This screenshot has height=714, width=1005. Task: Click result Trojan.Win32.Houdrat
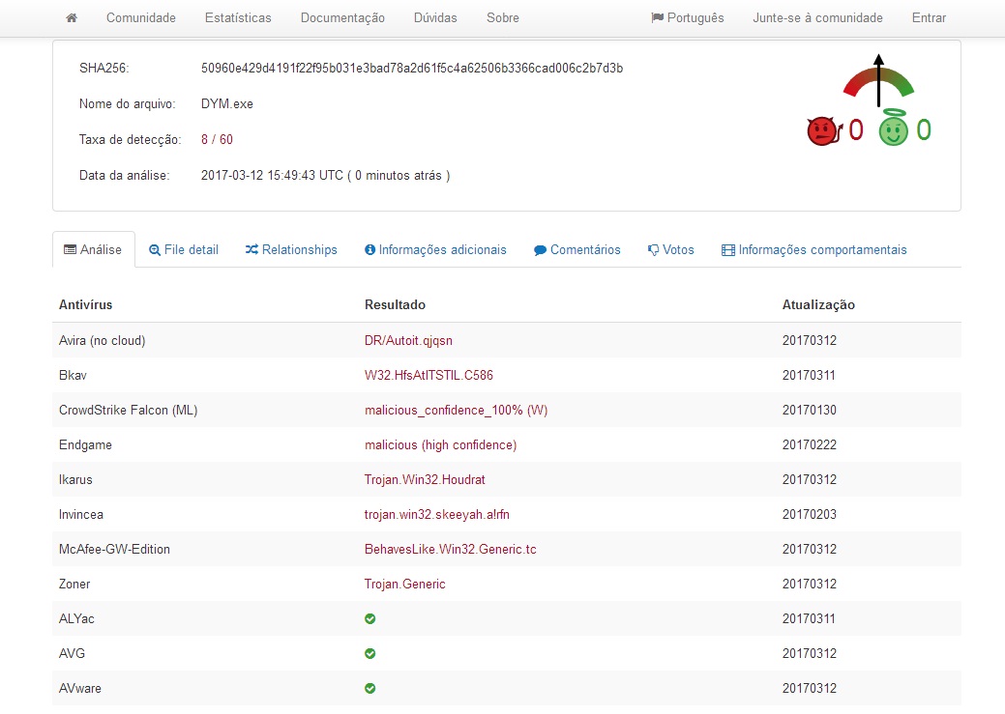pyautogui.click(x=425, y=479)
